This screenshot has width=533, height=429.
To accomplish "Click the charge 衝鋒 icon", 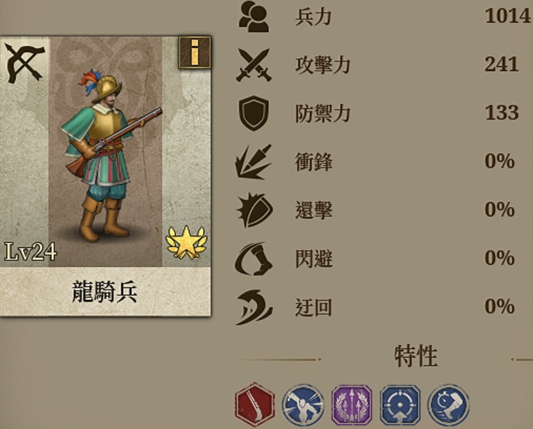I will pos(254,161).
